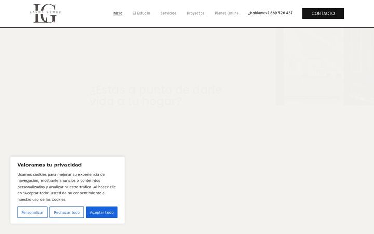Open the El Estudio page
This screenshot has width=374, height=234.
[x=141, y=13]
